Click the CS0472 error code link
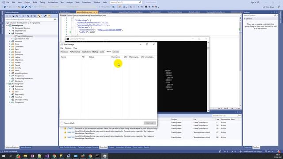This screenshot has width=283, height=159. [x=70, y=129]
